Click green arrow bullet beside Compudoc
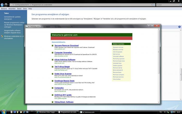Viewport: 182px width, 114px height. coord(53,88)
